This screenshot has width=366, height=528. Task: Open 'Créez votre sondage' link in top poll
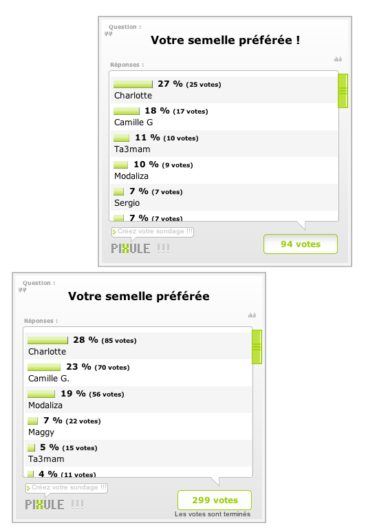pyautogui.click(x=153, y=231)
